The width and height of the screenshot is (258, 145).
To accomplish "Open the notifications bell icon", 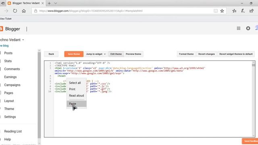I will pyautogui.click(x=248, y=28).
